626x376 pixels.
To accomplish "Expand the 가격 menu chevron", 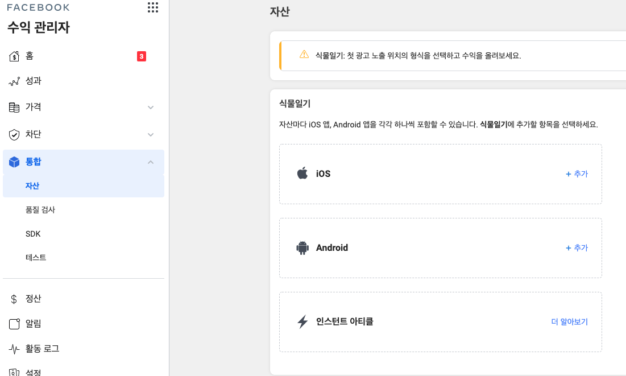I will 151,107.
